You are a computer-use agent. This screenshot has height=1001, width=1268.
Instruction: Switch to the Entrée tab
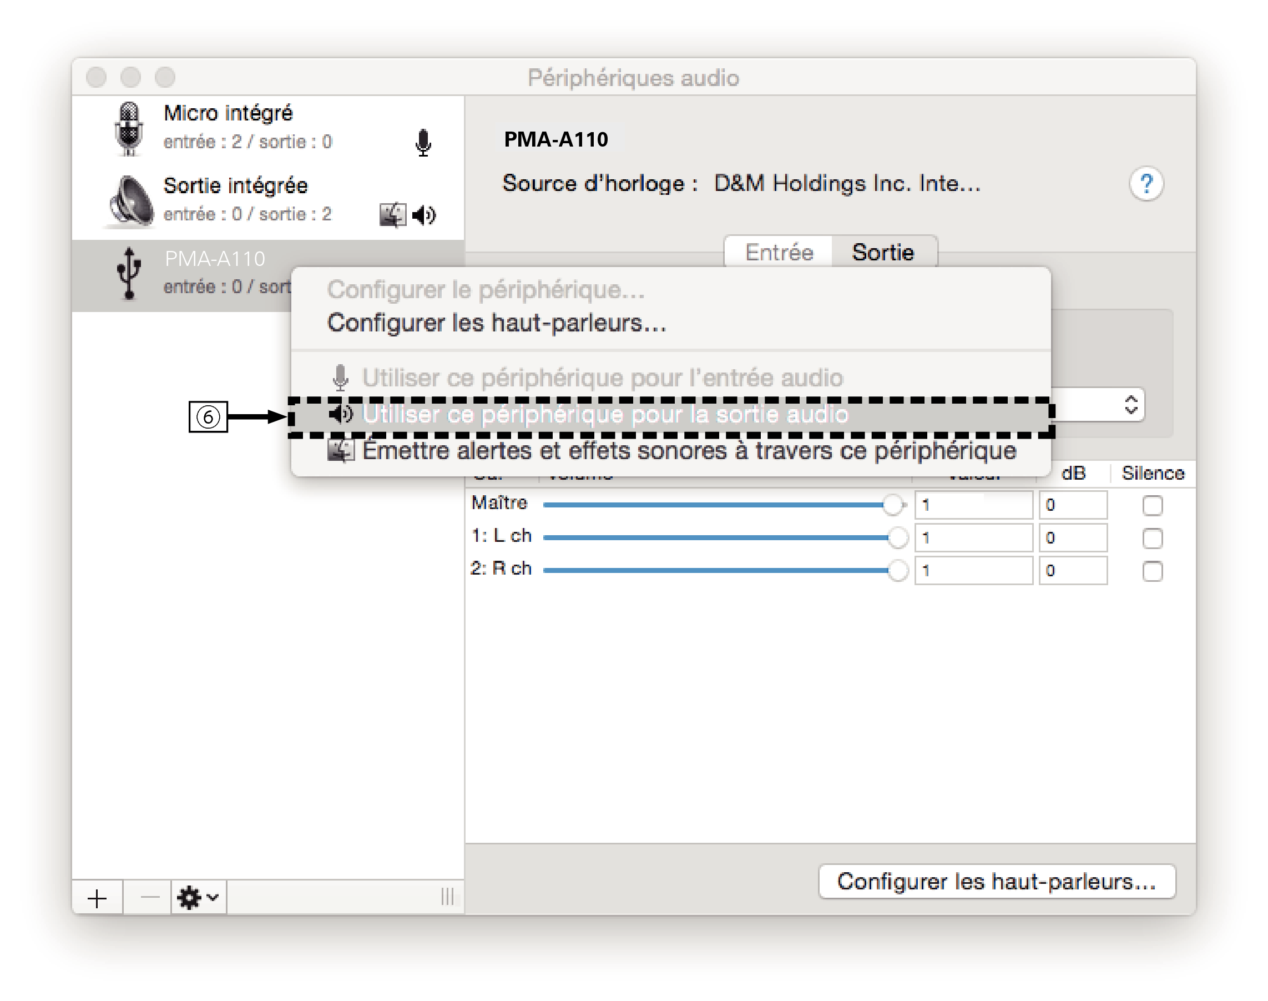pyautogui.click(x=779, y=252)
